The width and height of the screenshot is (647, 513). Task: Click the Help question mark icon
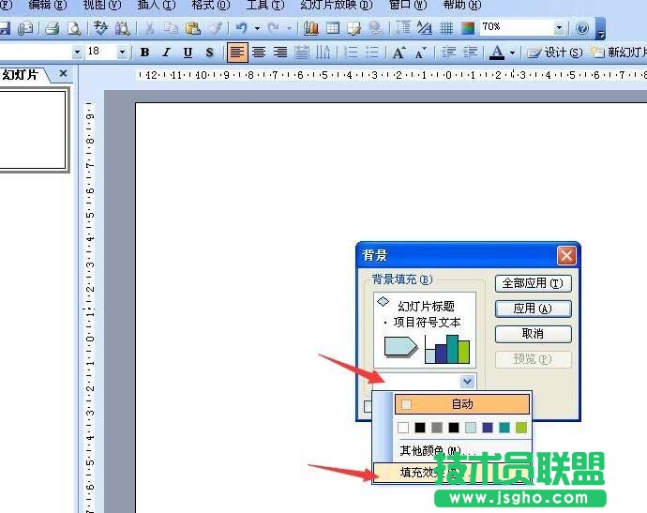coord(582,28)
